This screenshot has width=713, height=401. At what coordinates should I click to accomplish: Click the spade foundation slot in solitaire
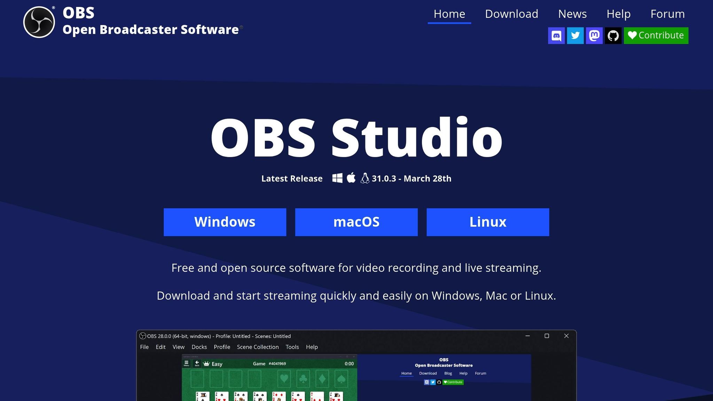pos(341,378)
